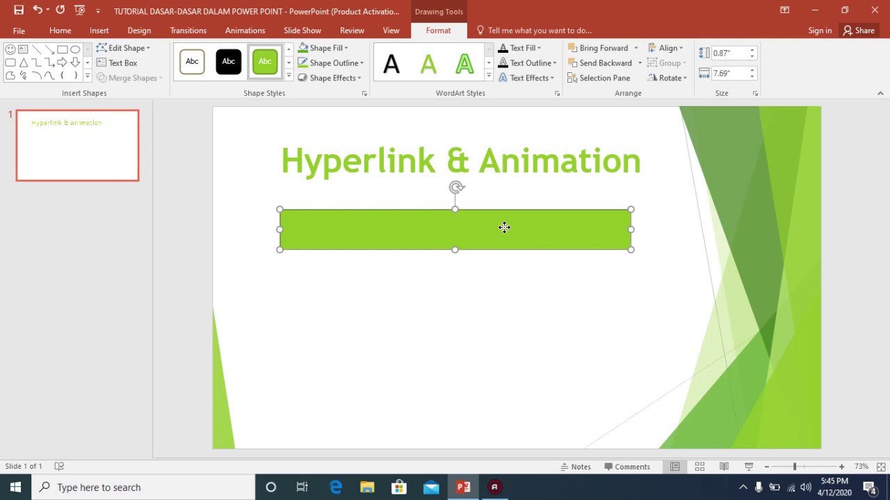Click the rotation handle above the green rectangle

point(456,187)
